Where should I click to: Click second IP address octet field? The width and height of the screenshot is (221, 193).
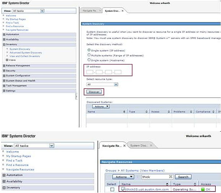pyautogui.click(x=99, y=72)
